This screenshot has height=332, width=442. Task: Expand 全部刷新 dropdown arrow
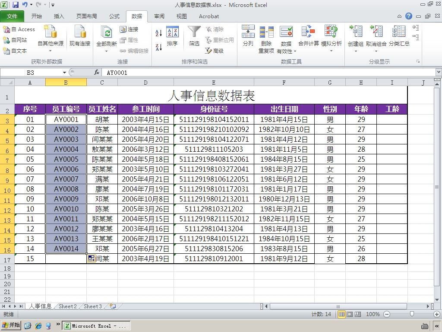pos(107,51)
